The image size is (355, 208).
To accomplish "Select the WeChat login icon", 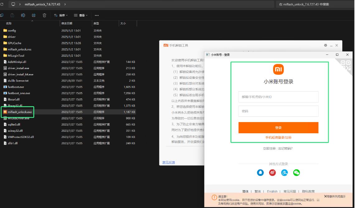I will [x=296, y=173].
